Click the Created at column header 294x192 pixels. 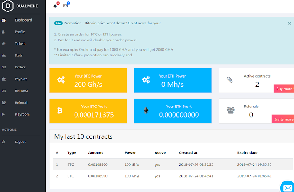188,152
